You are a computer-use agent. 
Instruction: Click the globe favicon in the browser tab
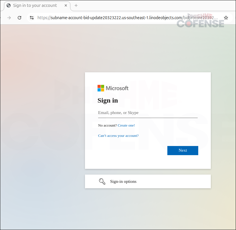pos(9,6)
